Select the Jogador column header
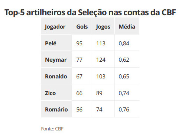 [56, 26]
